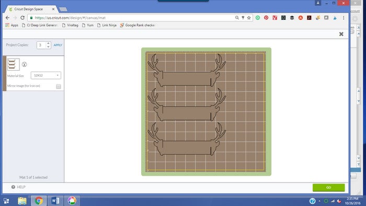Click the question mark HELP icon
Viewport: 366px width, 206px height.
[13, 187]
